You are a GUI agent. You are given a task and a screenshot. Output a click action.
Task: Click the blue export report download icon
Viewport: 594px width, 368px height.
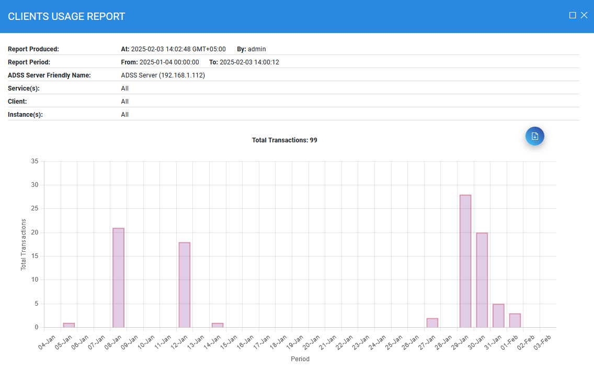[534, 136]
